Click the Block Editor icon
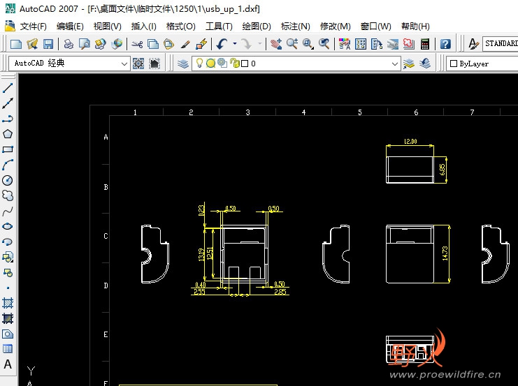Image resolution: width=518 pixels, height=386 pixels. (x=201, y=43)
